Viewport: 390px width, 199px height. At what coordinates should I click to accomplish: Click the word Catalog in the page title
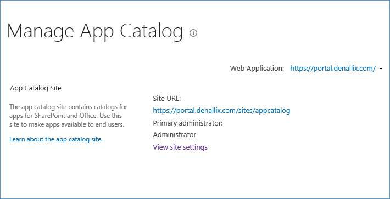click(x=151, y=31)
